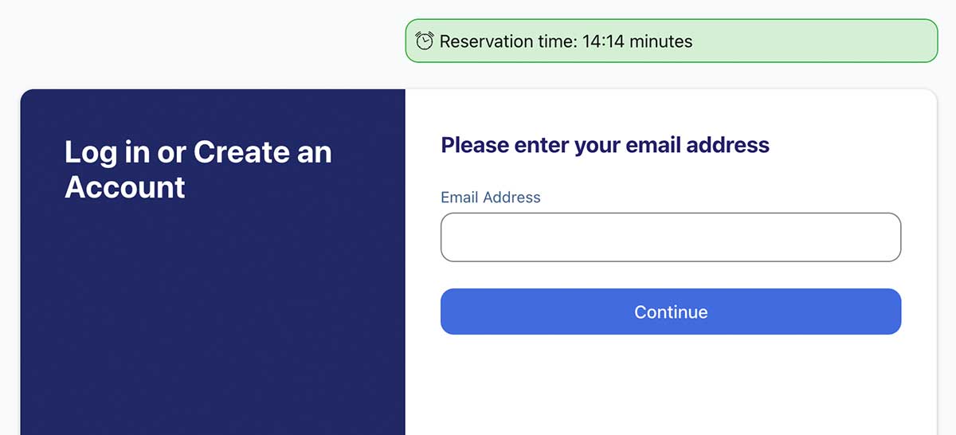Click the "Please enter your email address" heading

(x=605, y=145)
